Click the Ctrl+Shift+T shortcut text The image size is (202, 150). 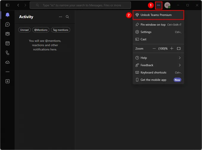[174, 25]
